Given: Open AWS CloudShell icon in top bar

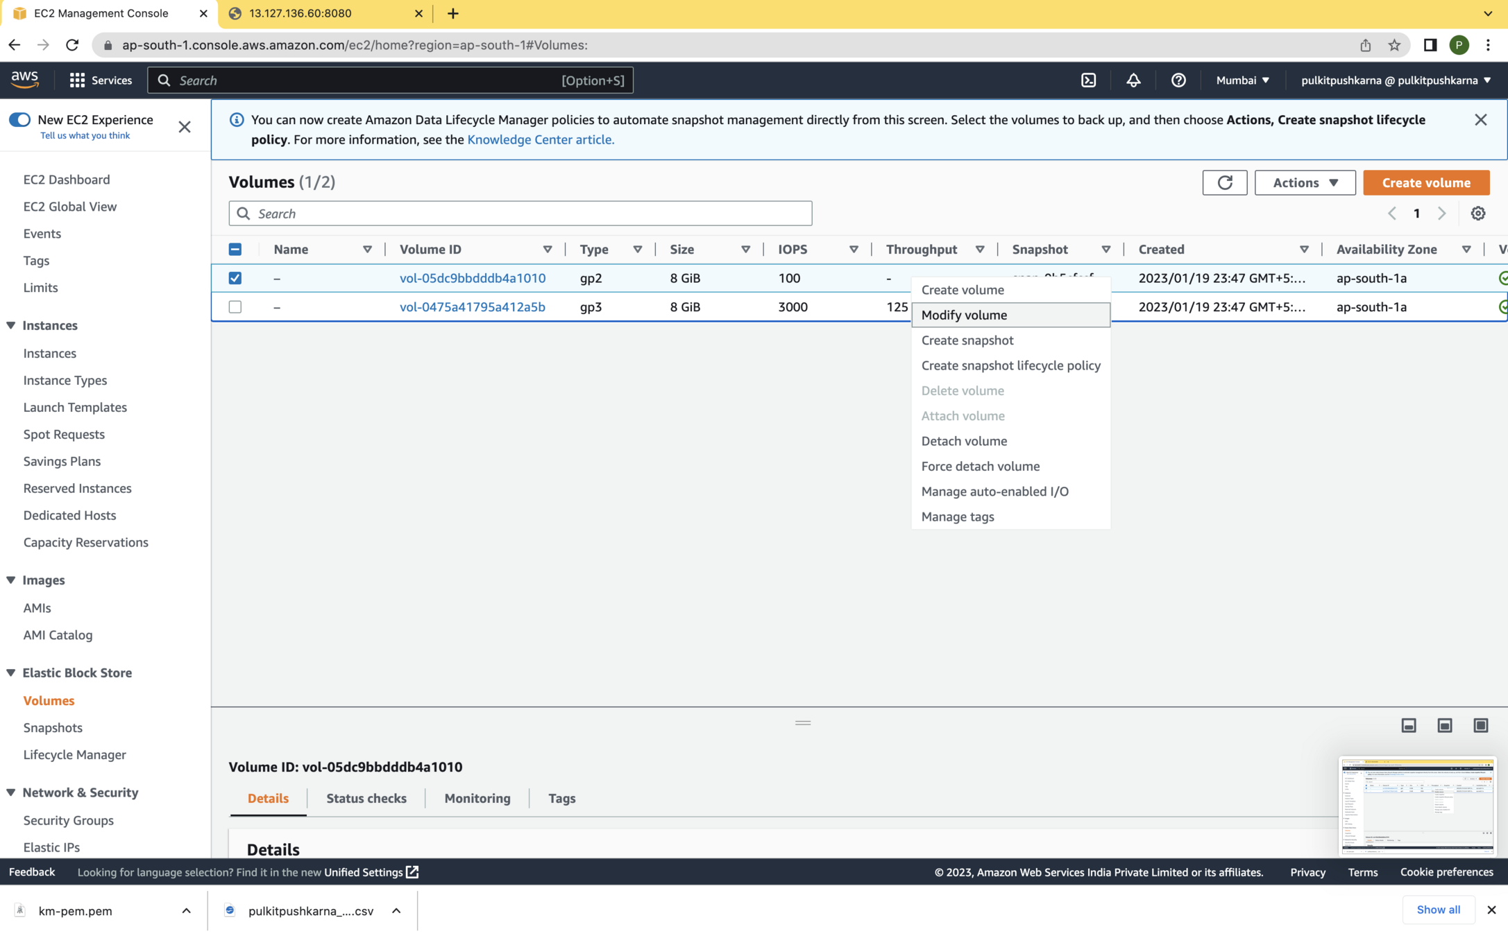Looking at the screenshot, I should tap(1088, 80).
